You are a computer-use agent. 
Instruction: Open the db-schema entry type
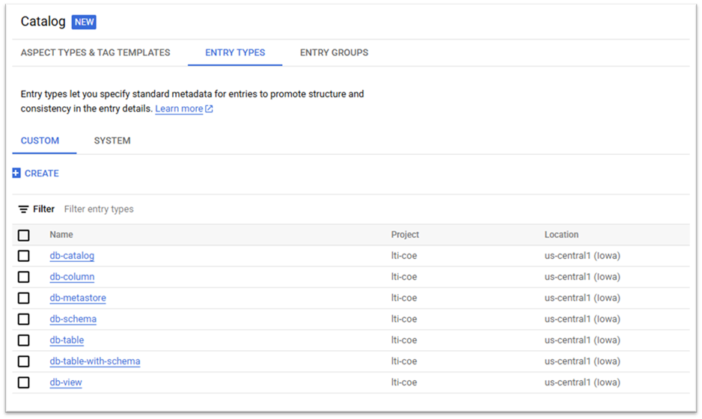point(73,319)
